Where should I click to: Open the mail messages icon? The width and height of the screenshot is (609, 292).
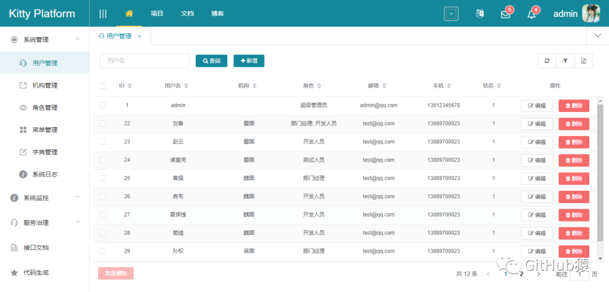(505, 14)
